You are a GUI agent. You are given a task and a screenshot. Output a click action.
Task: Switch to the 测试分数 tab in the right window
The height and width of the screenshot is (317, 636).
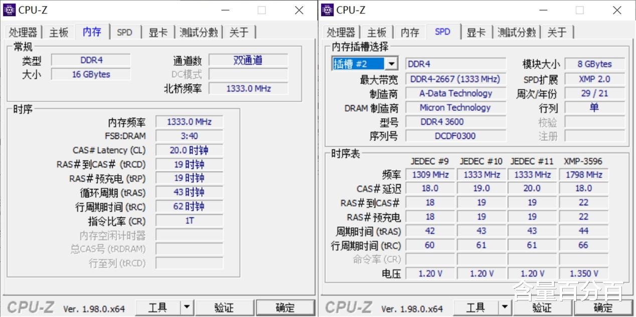point(517,32)
